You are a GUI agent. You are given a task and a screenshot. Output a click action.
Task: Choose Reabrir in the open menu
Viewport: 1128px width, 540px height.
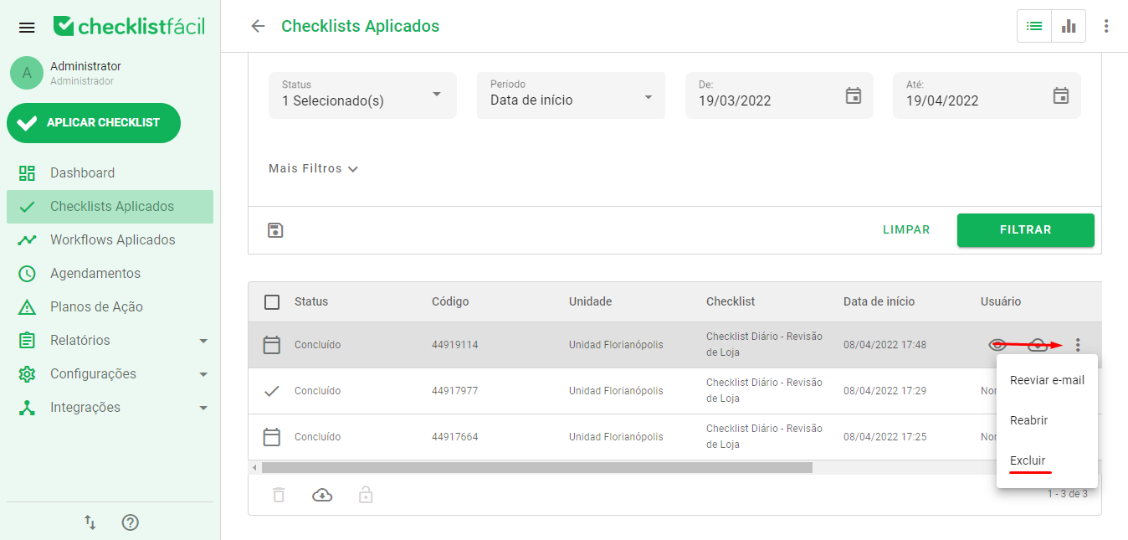pos(1028,419)
